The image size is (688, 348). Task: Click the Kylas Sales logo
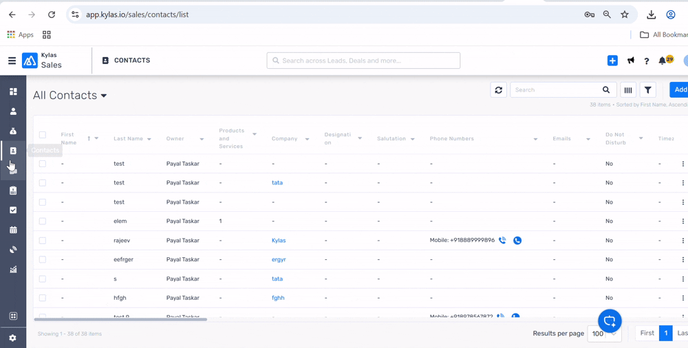[x=42, y=61]
